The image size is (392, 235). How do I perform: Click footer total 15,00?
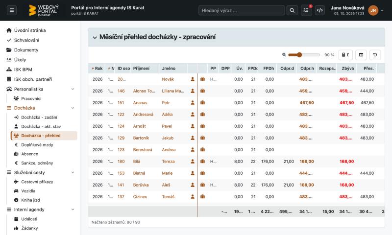pyautogui.click(x=328, y=211)
